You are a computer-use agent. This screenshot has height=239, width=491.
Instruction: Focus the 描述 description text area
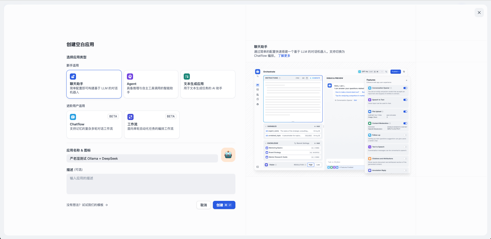tap(151, 184)
